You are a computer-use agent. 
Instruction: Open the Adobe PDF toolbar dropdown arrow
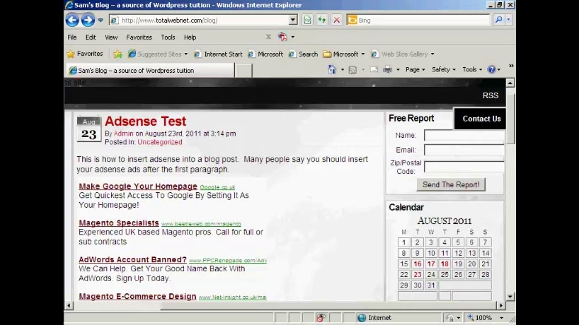293,37
